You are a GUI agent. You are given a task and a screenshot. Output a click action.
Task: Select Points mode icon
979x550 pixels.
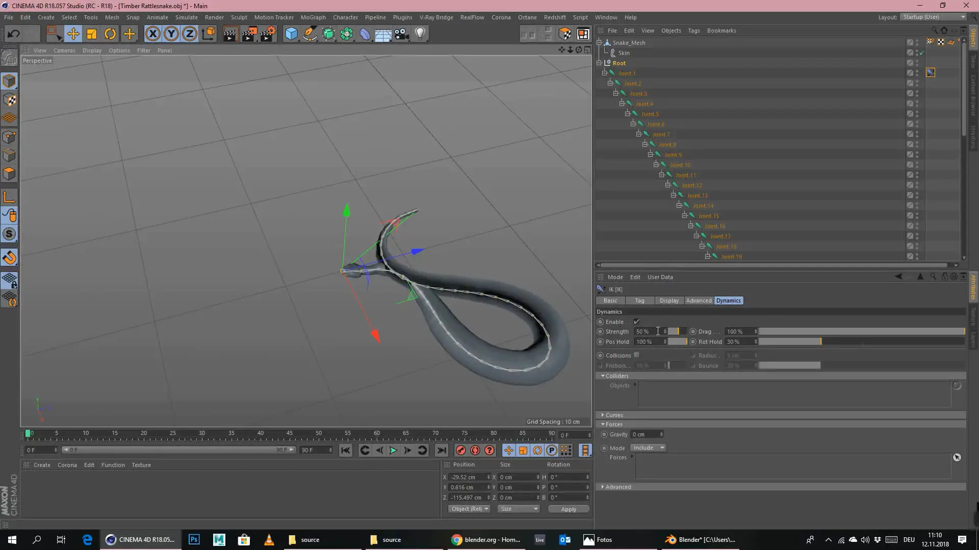tap(9, 137)
